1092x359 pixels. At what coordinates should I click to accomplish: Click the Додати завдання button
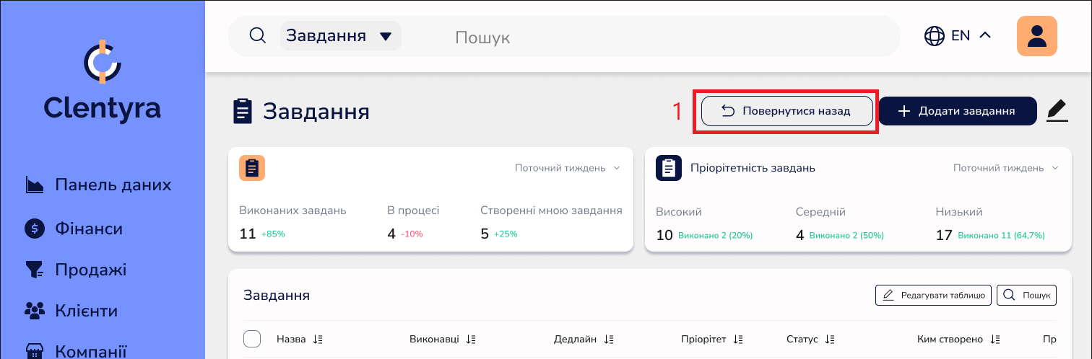[x=958, y=112]
